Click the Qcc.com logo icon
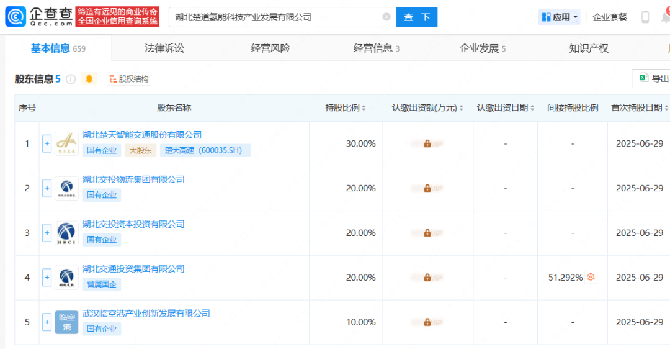 click(x=16, y=17)
